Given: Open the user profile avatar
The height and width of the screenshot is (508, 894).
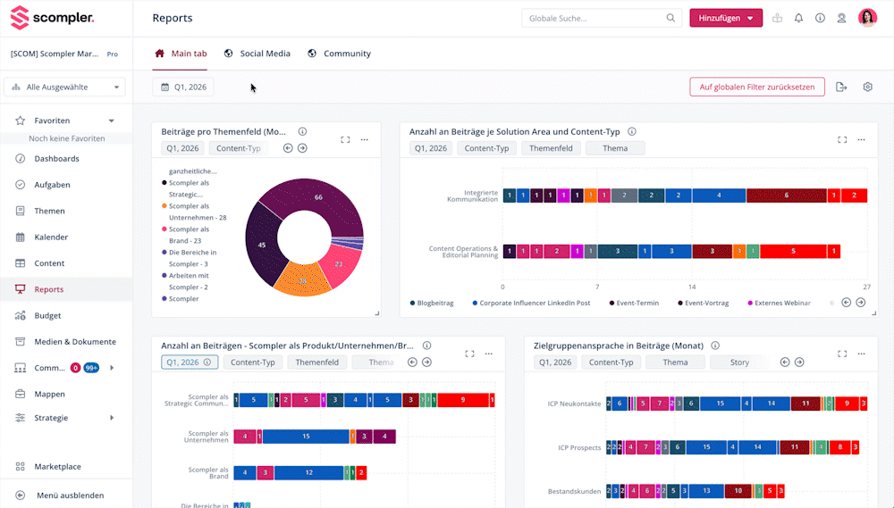Looking at the screenshot, I should point(868,18).
